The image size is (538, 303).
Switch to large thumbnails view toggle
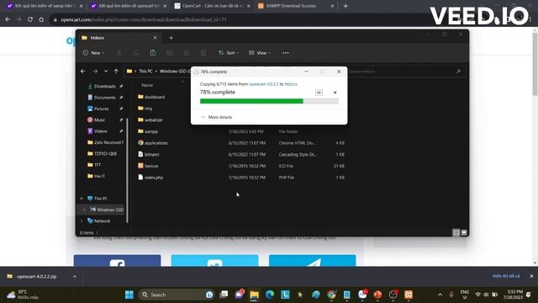464,232
